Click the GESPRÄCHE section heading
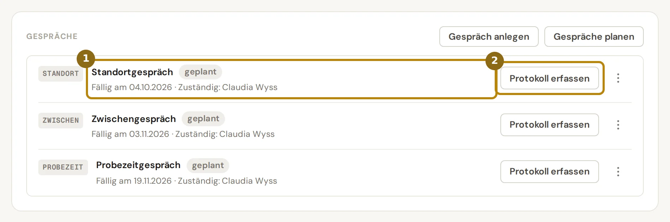Screen dimensions: 670x222 [x=52, y=36]
